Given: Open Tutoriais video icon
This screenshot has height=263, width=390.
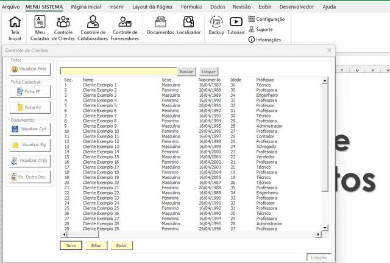Looking at the screenshot, I should pos(236,25).
